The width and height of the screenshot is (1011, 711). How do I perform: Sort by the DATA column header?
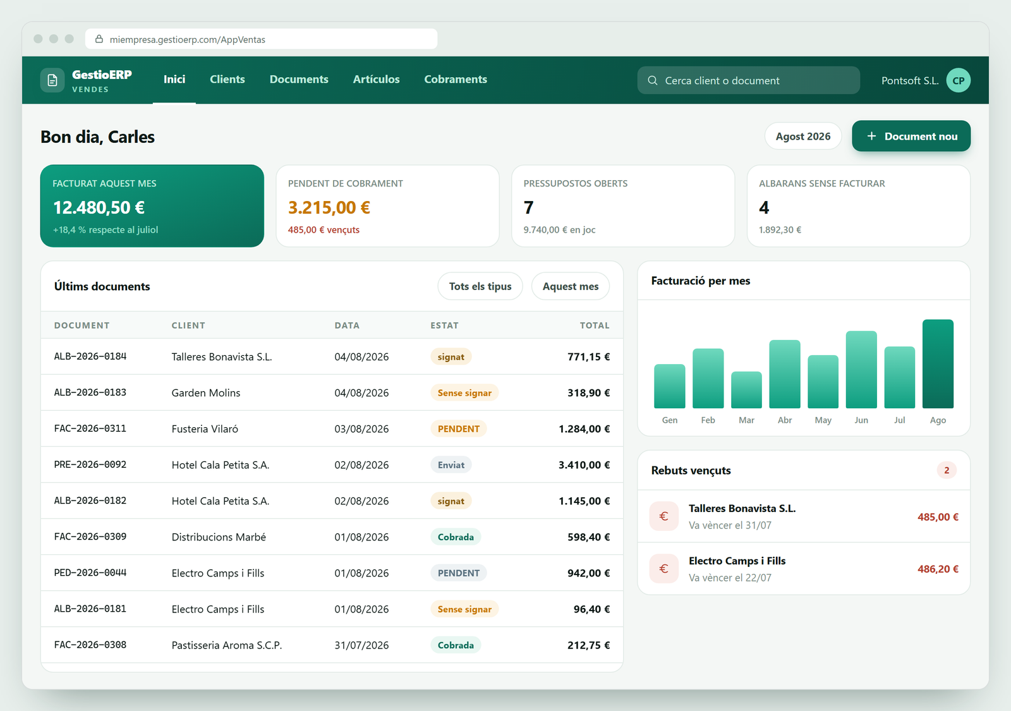[347, 325]
